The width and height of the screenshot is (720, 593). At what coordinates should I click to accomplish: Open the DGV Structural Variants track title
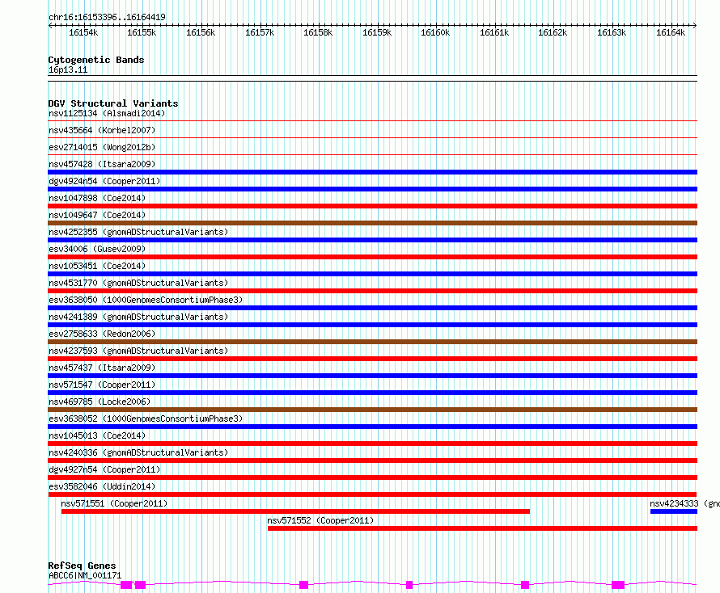[113, 103]
